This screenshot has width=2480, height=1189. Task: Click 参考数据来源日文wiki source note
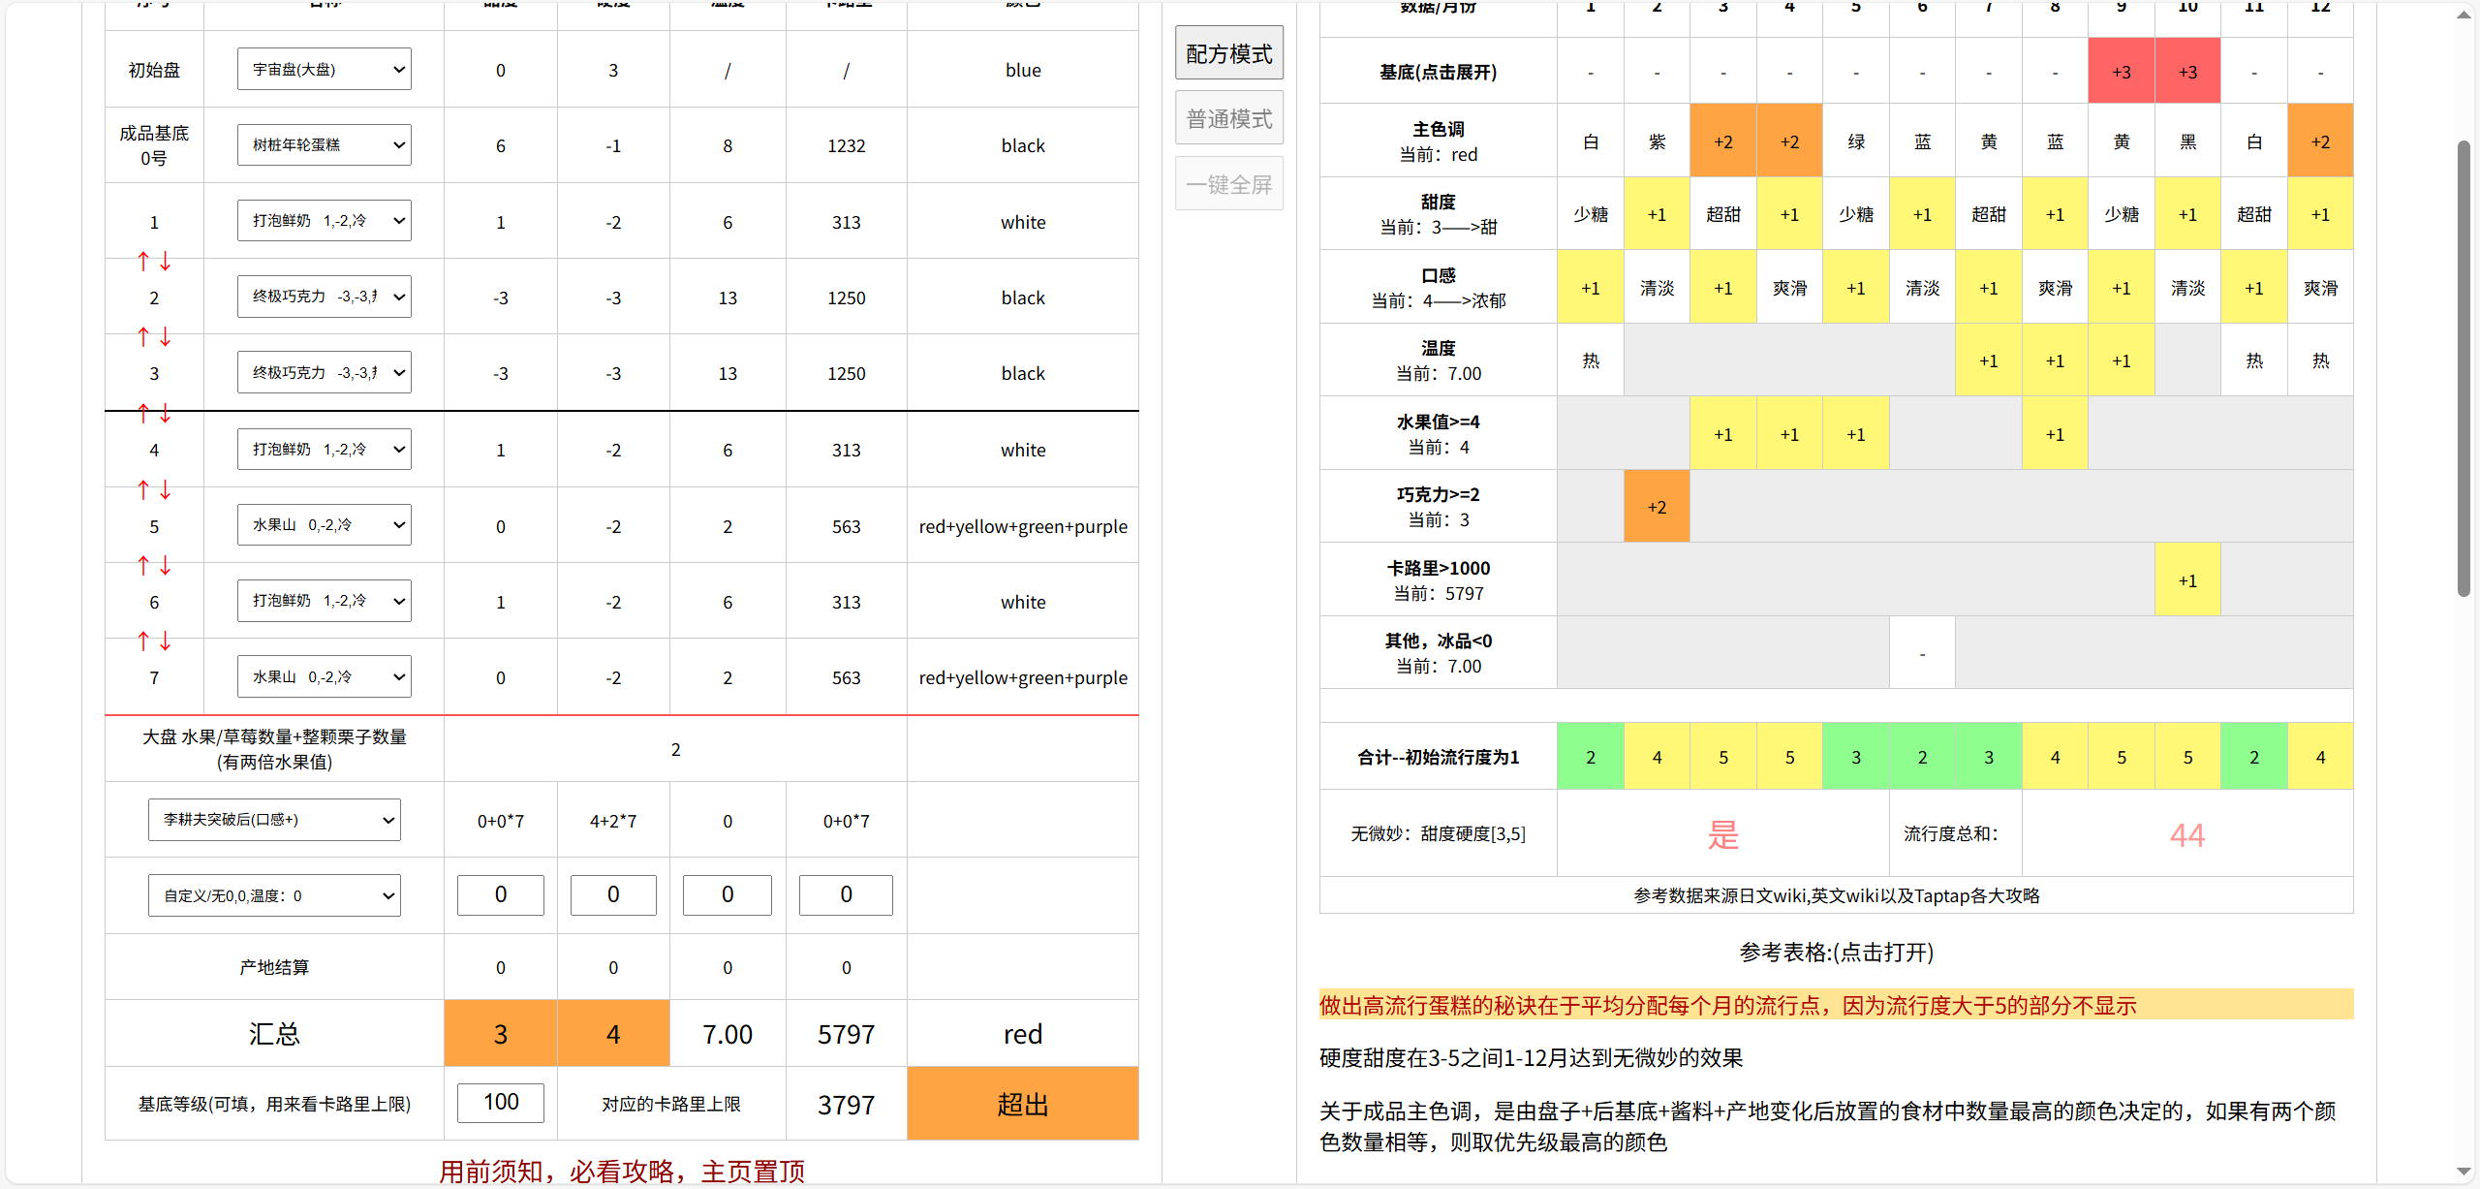pyautogui.click(x=1836, y=895)
